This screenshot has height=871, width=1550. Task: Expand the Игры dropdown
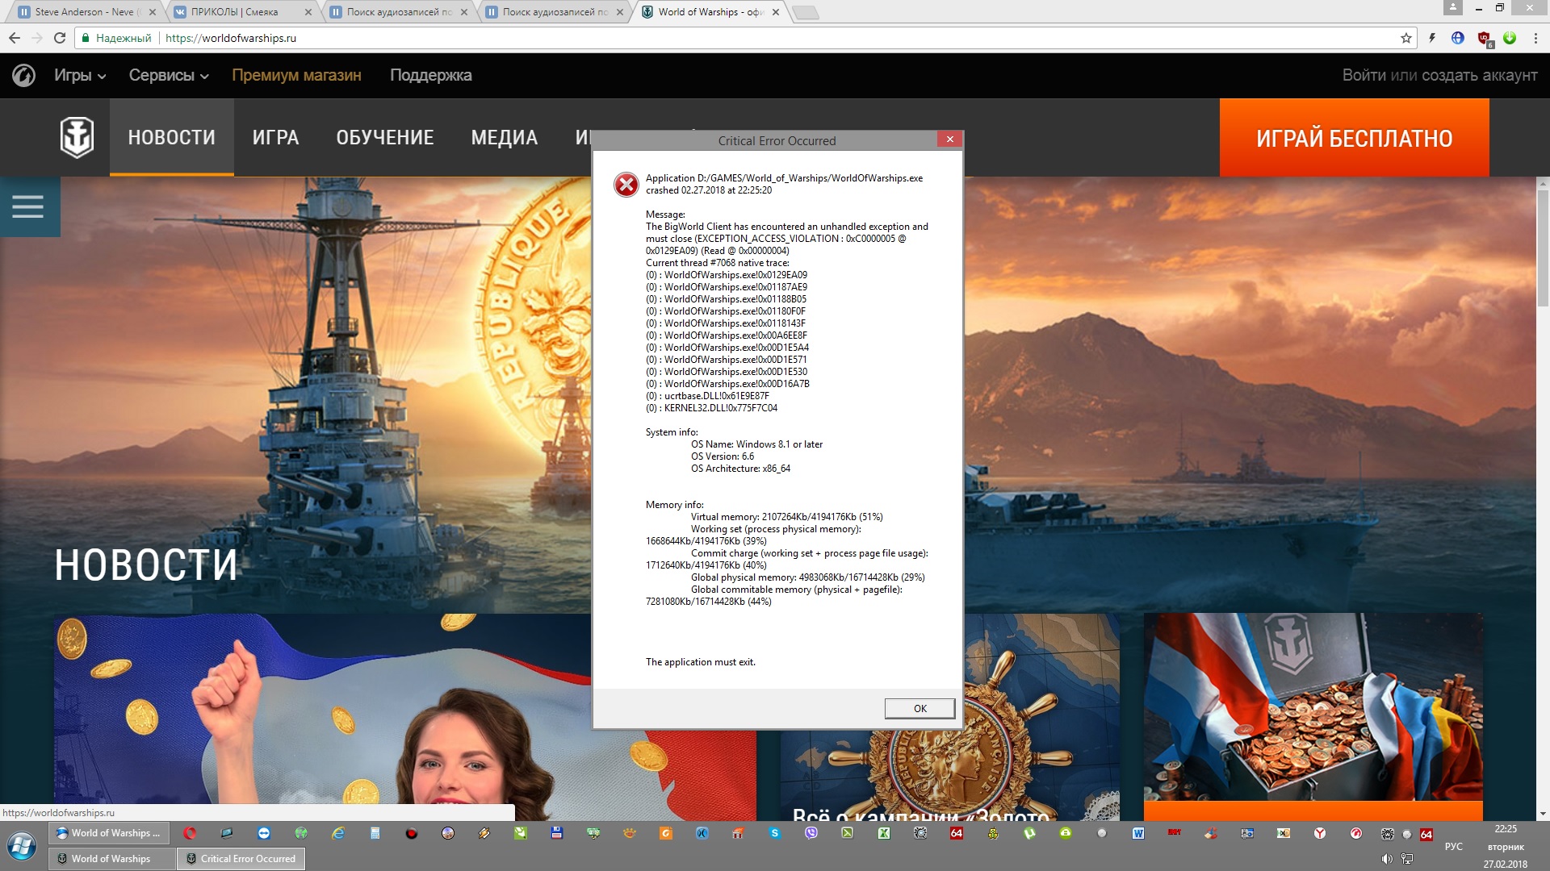coord(80,75)
